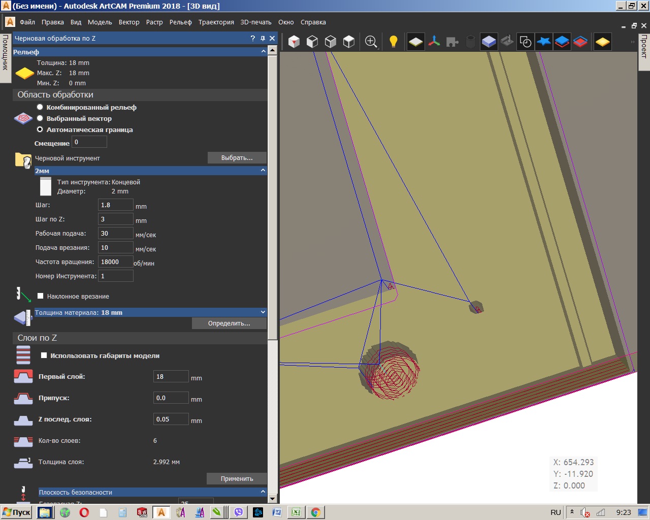Click the Смещение input field

pyautogui.click(x=89, y=142)
